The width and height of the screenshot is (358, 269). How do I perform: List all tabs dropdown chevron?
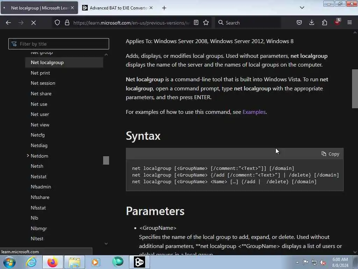click(x=302, y=8)
